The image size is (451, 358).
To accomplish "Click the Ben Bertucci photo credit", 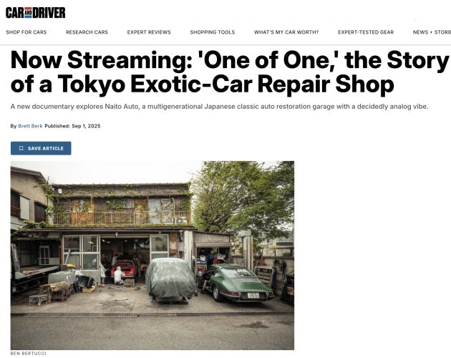I will pos(28,354).
